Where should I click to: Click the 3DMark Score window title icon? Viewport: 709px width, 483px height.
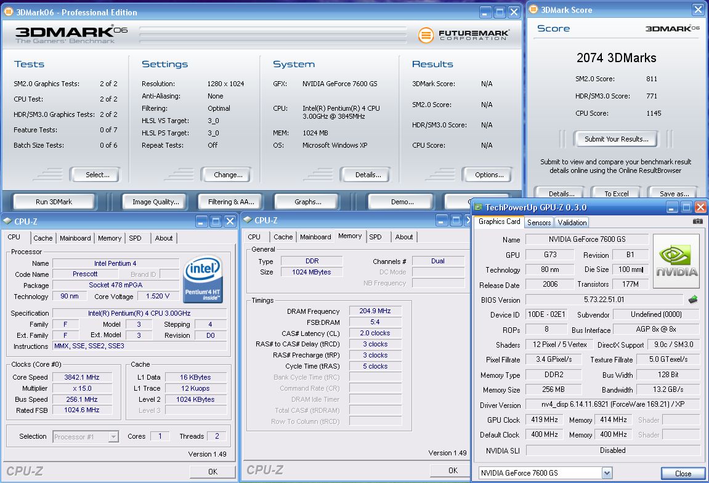[533, 9]
